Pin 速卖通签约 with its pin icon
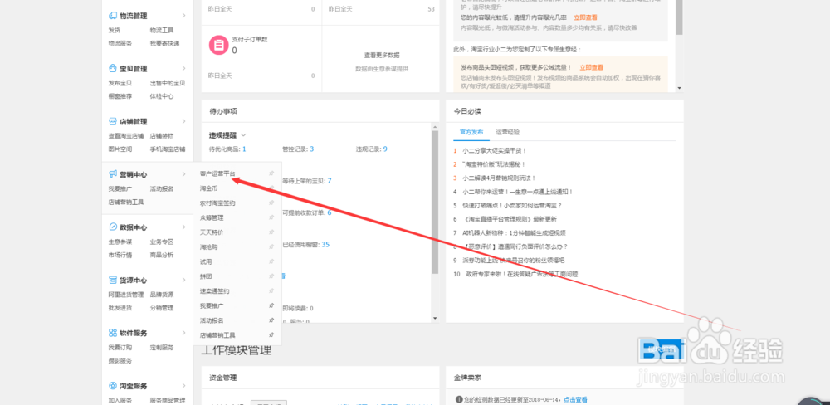830x405 pixels. coord(271,291)
